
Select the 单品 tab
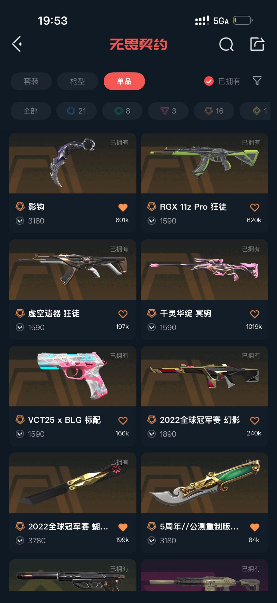(124, 81)
